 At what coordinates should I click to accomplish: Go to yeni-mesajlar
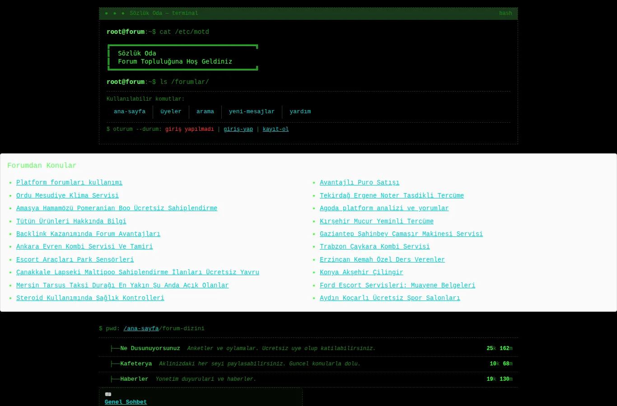click(252, 111)
